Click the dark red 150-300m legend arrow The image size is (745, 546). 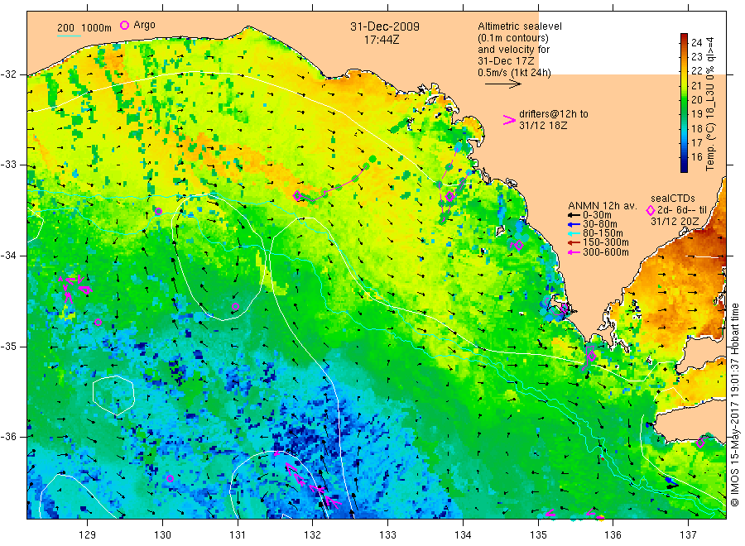(x=573, y=242)
